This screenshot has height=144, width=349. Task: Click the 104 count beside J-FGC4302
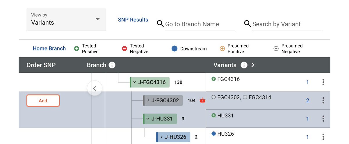point(192,101)
